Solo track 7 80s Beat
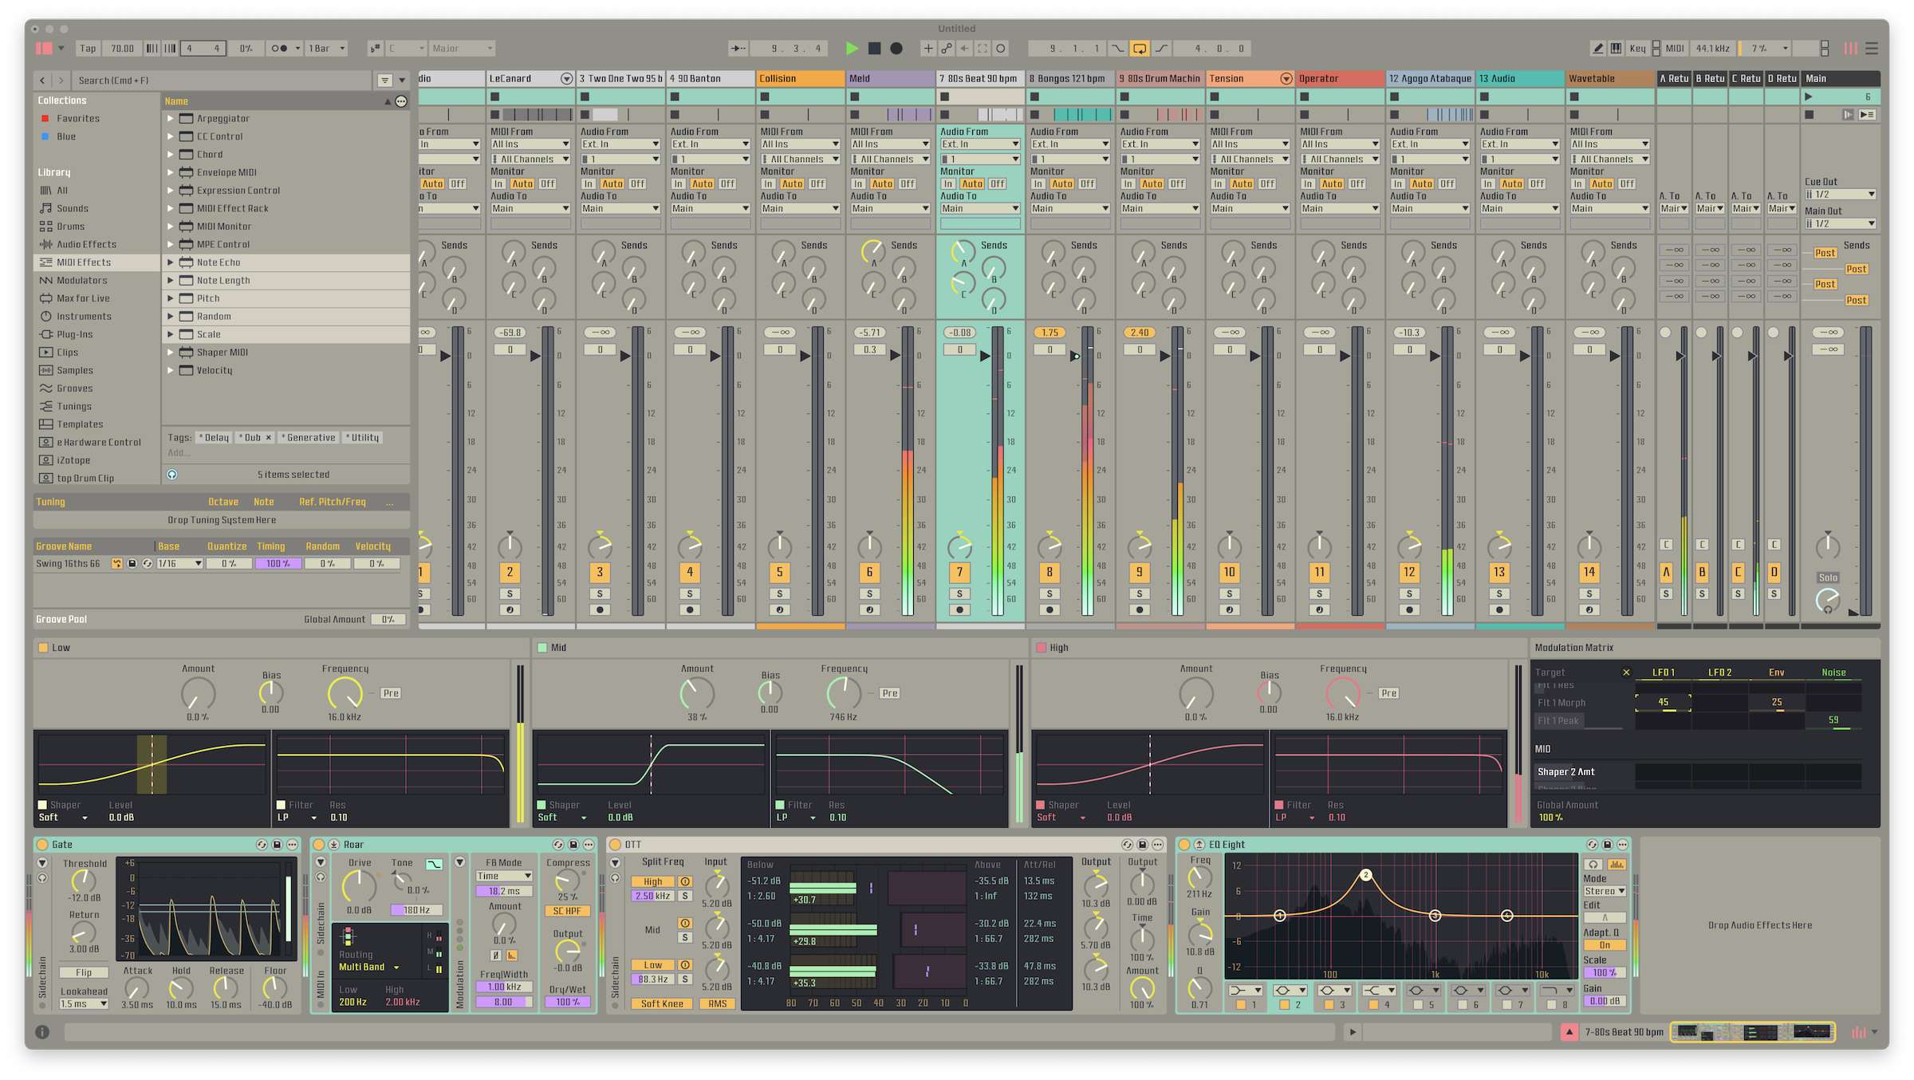The height and width of the screenshot is (1080, 1914). pos(959,593)
